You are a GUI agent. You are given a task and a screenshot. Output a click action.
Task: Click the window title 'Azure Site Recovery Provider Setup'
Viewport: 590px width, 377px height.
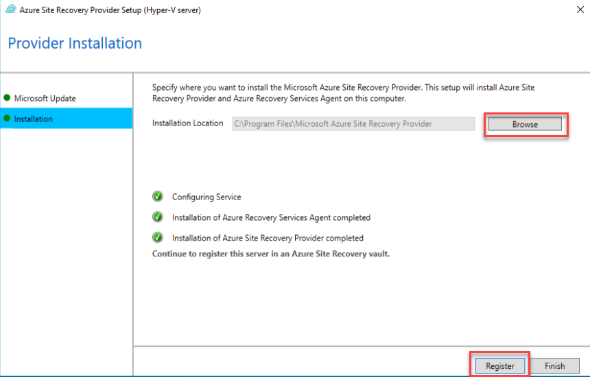[110, 10]
